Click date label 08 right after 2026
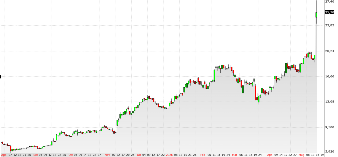This screenshot has height=157, width=338. point(176,155)
